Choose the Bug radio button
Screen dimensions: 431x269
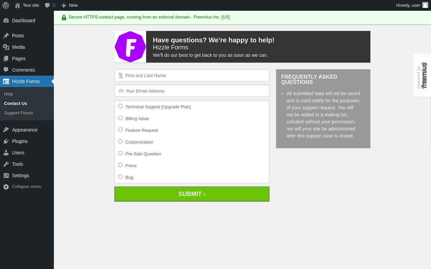click(120, 177)
